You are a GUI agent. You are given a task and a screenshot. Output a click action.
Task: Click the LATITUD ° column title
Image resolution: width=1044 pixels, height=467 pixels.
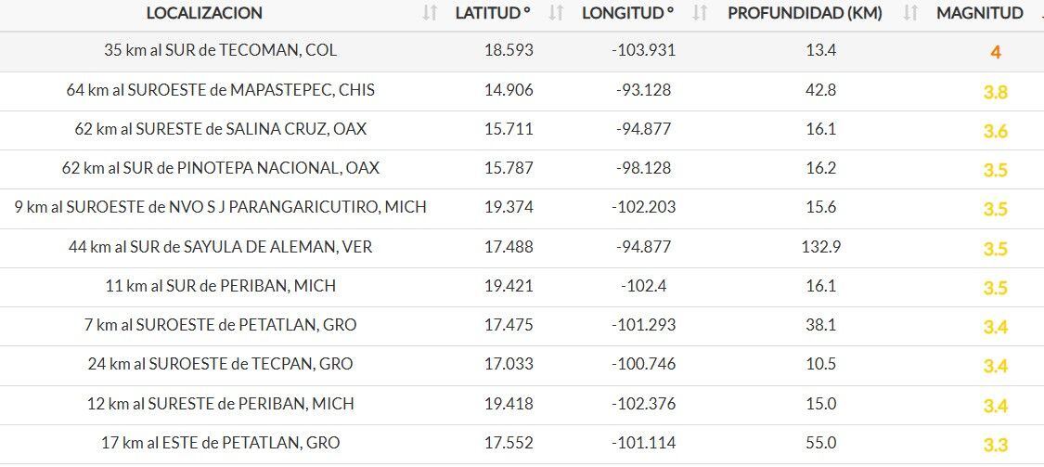pos(492,13)
